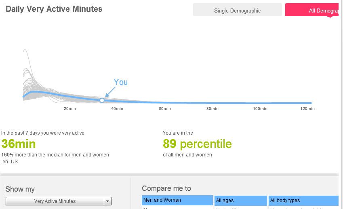
Task: Select the Men and Women filter
Action: click(x=177, y=200)
